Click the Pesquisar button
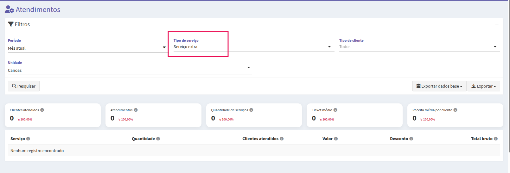Screen dimensions: 510x173 click(24, 86)
